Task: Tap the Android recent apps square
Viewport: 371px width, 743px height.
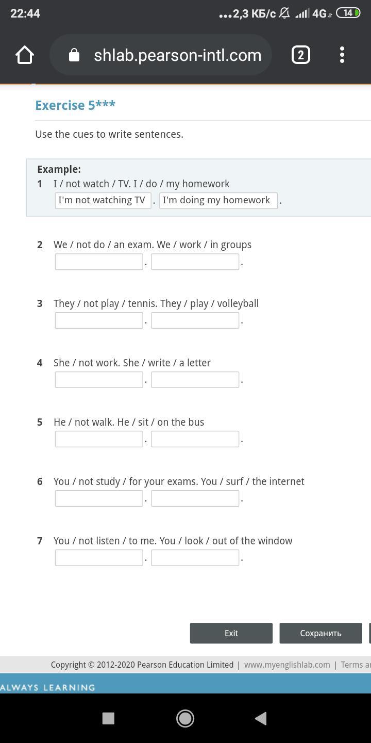Action: [108, 718]
